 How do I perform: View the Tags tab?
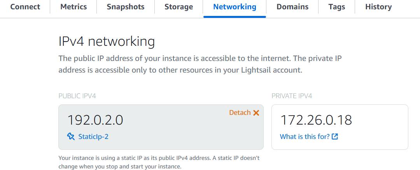click(336, 7)
